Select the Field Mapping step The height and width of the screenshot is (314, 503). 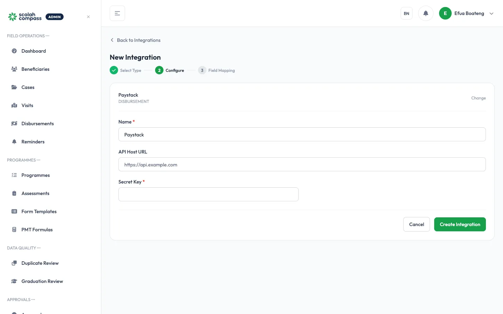click(217, 70)
